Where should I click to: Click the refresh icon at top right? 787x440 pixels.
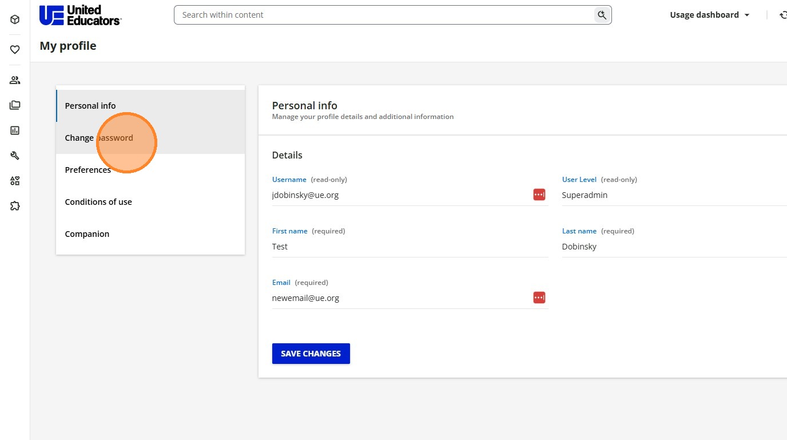pos(783,15)
